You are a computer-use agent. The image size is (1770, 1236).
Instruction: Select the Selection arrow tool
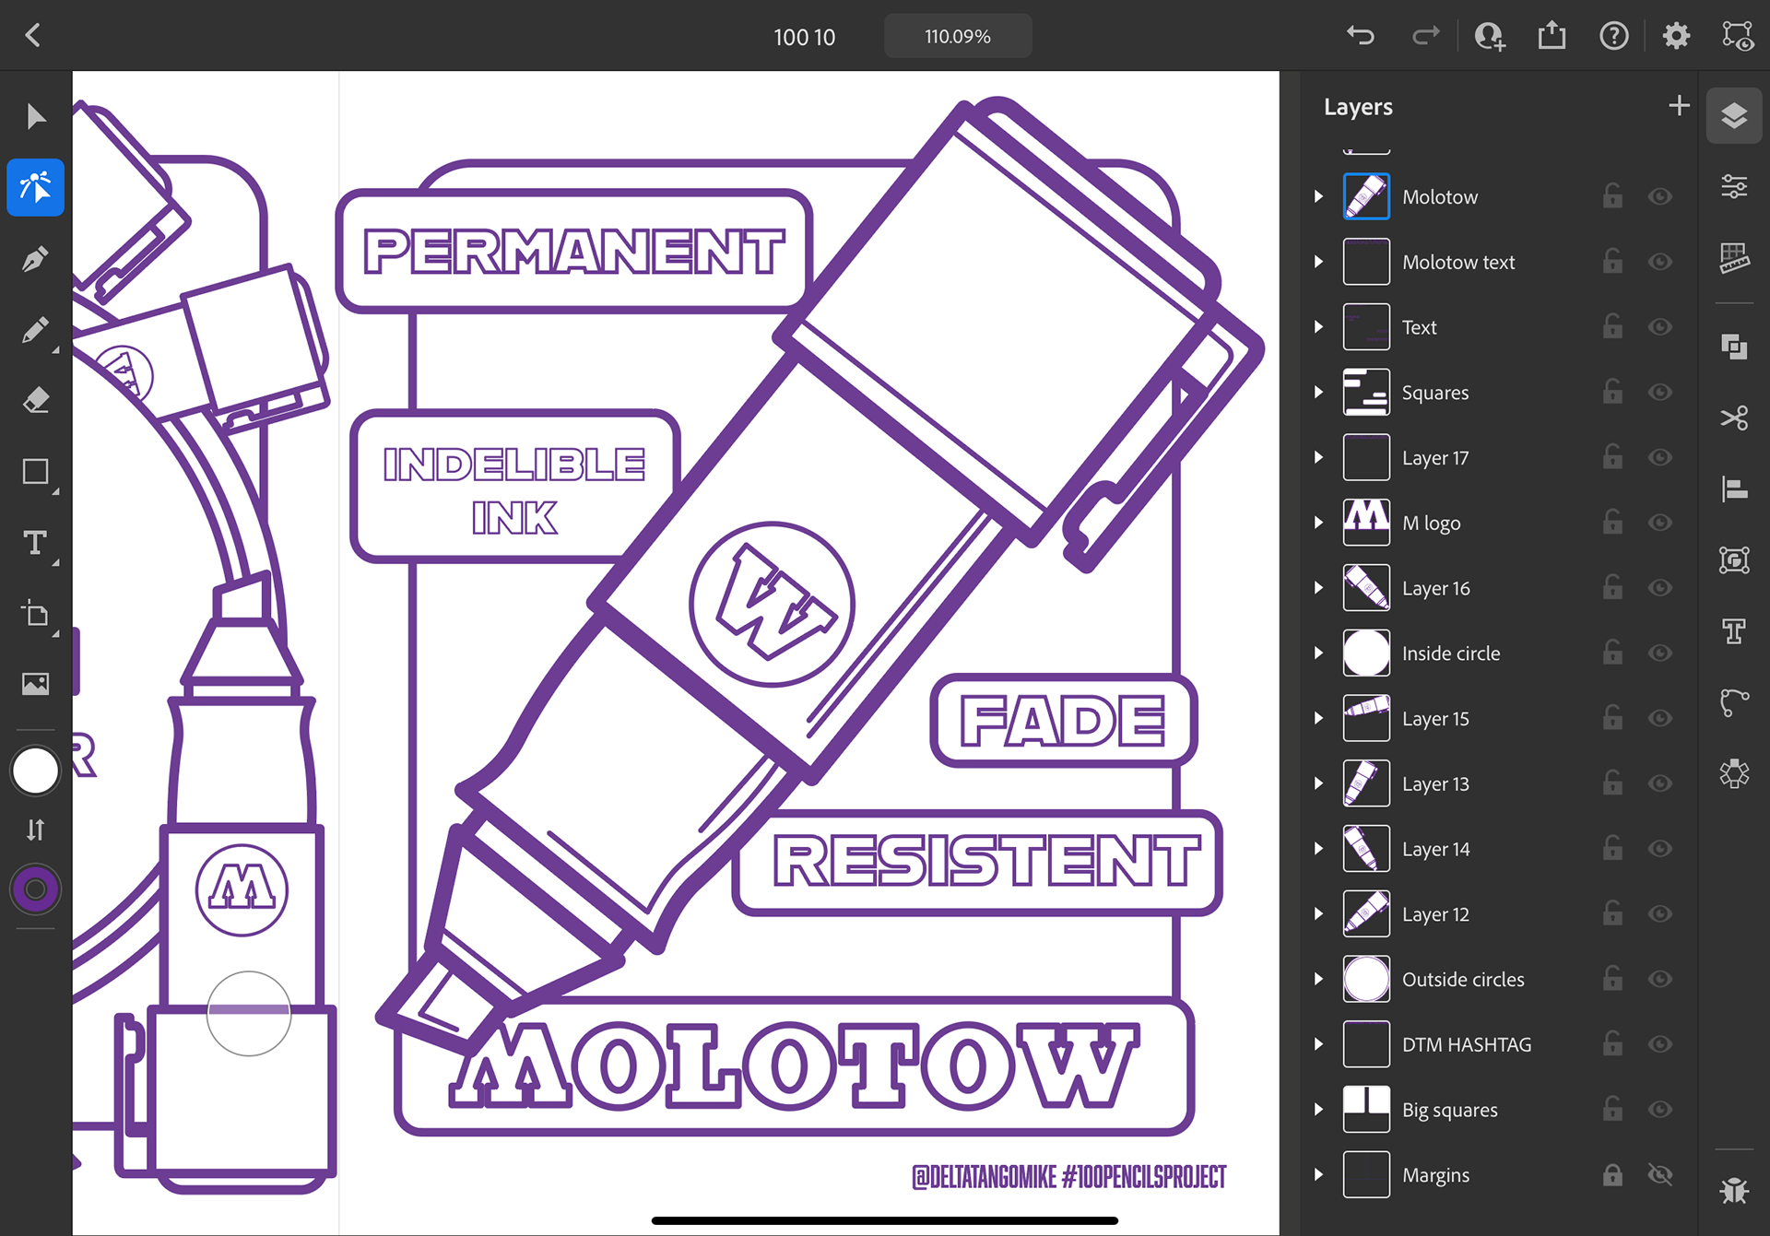click(x=35, y=117)
